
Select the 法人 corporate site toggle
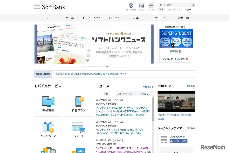[161, 9]
